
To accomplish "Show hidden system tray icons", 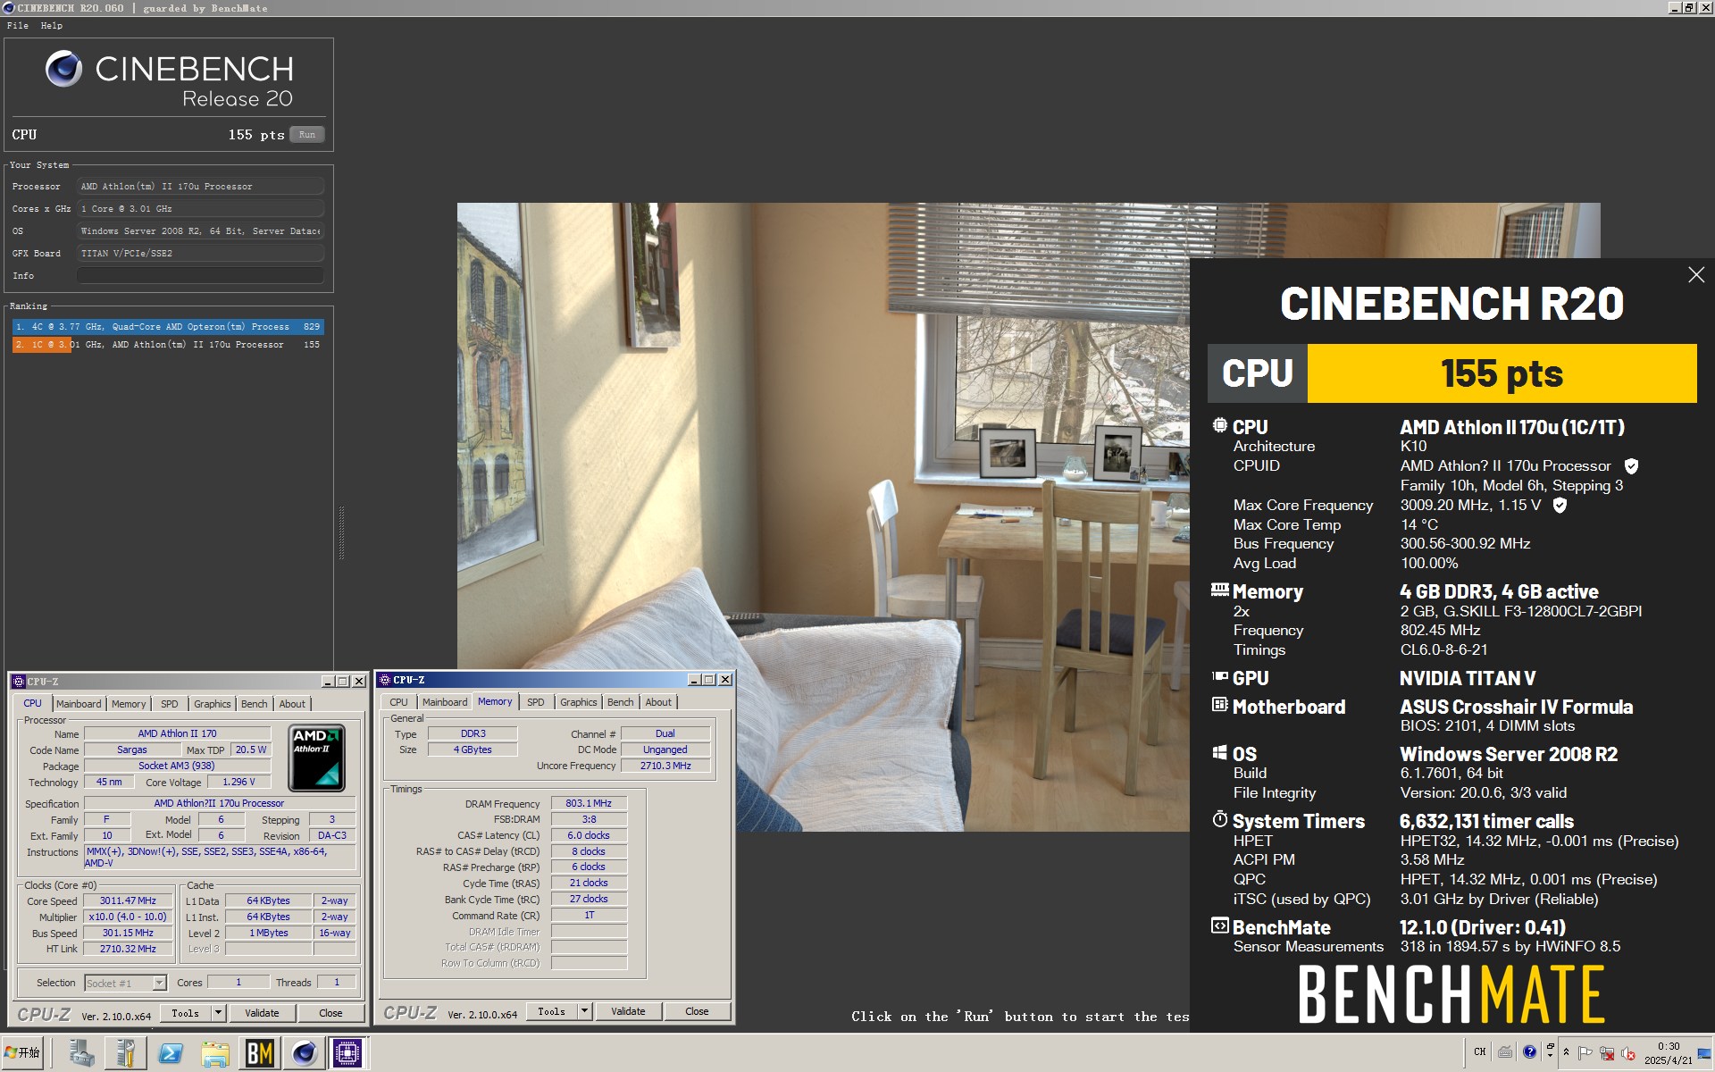I will pyautogui.click(x=1566, y=1052).
